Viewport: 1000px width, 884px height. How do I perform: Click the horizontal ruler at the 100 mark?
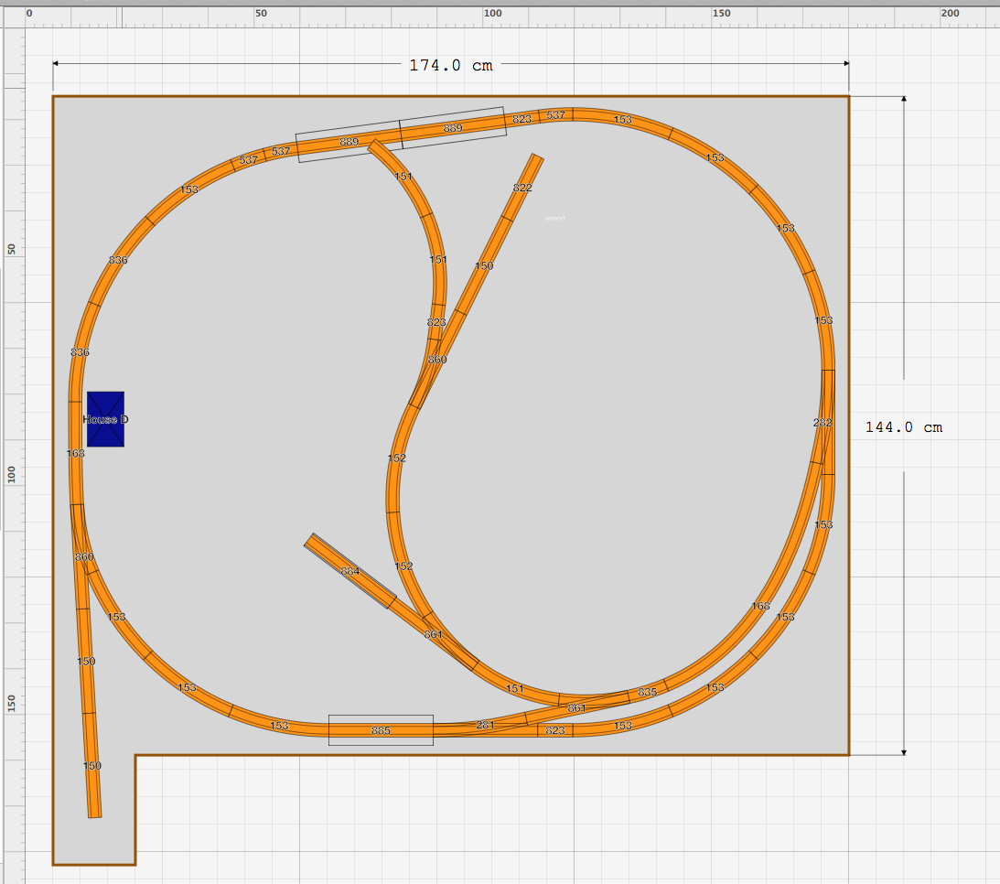pos(493,13)
